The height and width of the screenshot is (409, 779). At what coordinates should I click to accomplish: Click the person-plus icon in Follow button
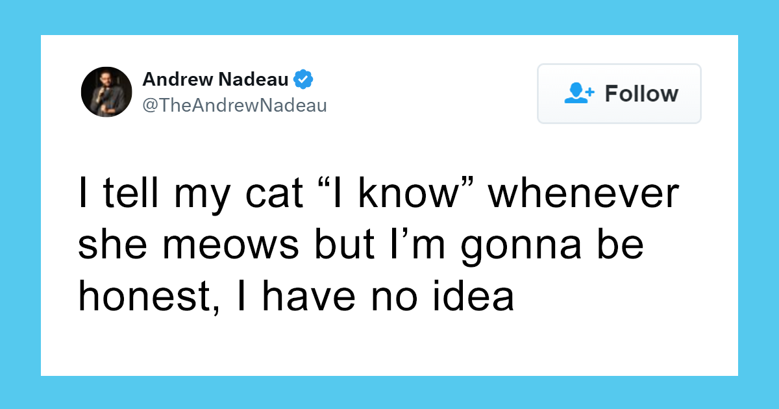pos(579,93)
